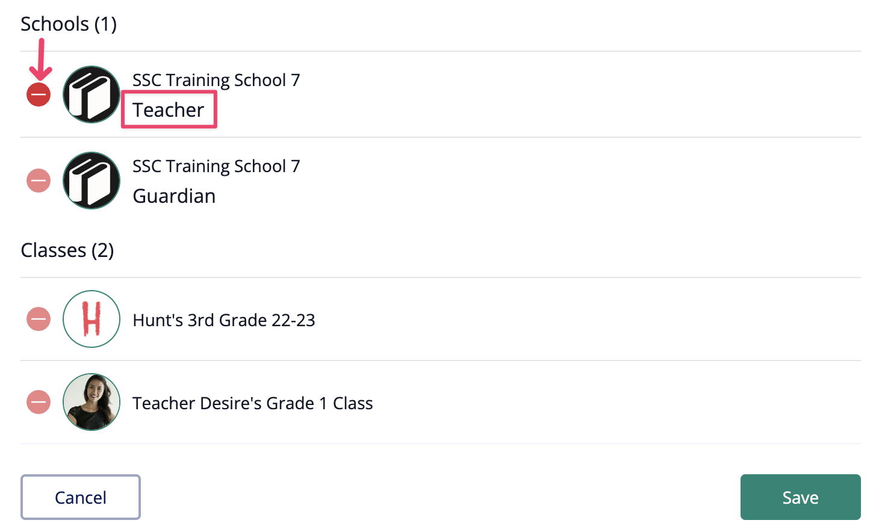Select the Teacher Desire's Grade 1 Class name
The image size is (879, 526).
(253, 403)
